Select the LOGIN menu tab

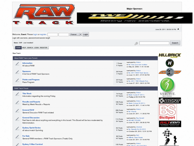[x=37, y=48]
